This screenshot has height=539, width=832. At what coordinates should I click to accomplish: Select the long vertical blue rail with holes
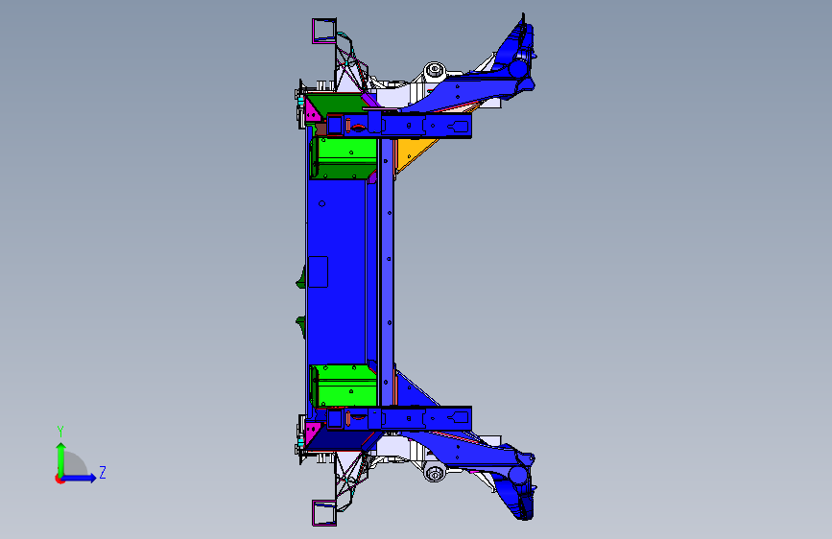tap(387, 271)
